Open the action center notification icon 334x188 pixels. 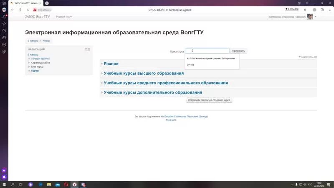pyautogui.click(x=329, y=185)
